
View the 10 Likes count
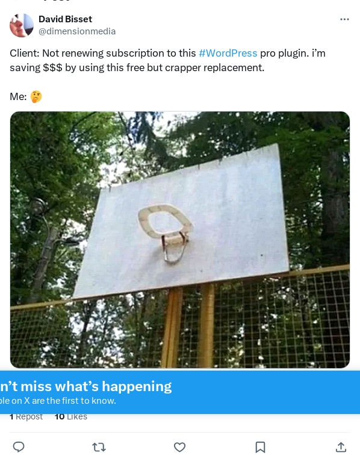point(71,416)
